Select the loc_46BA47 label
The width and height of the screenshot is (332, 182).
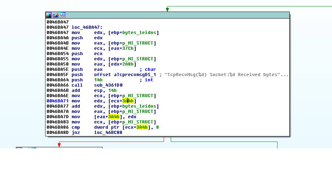(87, 27)
